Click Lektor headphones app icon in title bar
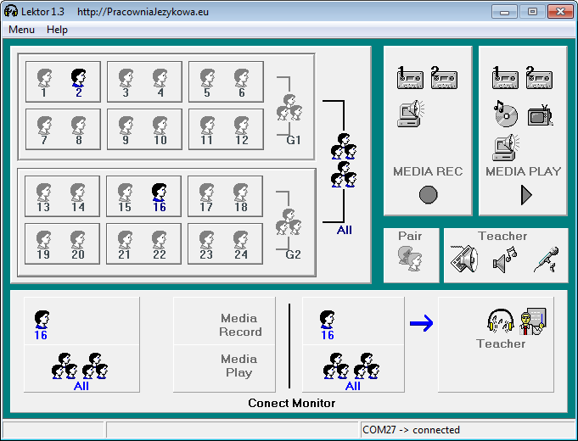This screenshot has width=578, height=441. coord(11,11)
